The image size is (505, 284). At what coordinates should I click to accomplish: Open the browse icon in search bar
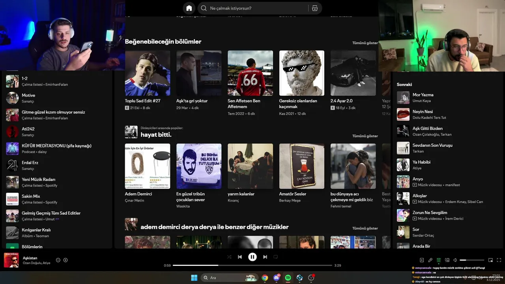[x=314, y=8]
